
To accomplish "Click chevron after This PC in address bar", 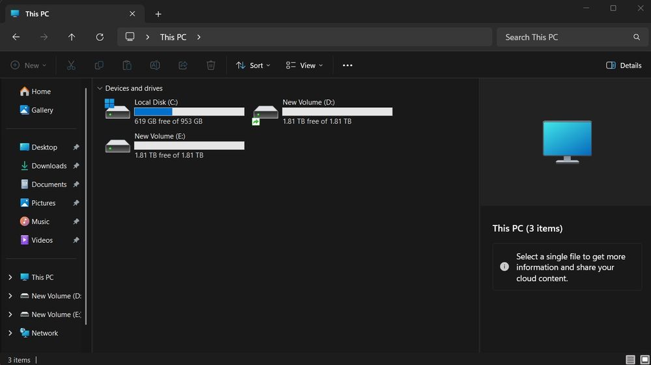I will [x=199, y=37].
